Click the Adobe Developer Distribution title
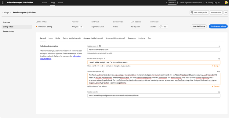229x118 pixels. [20, 3]
